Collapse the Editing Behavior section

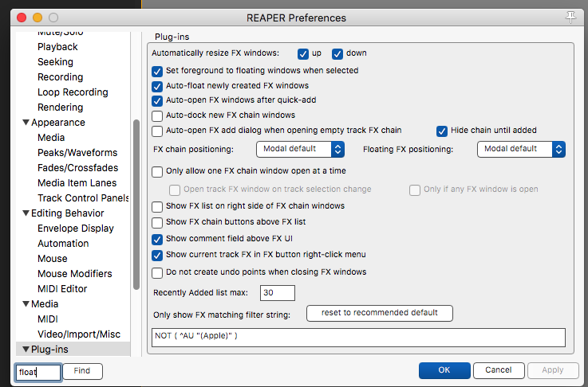tap(26, 213)
